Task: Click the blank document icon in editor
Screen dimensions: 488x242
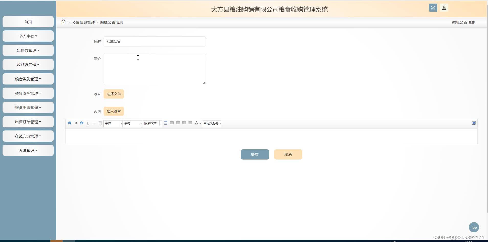Action: click(100, 123)
